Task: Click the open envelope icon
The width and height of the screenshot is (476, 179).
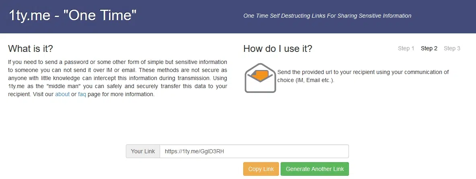Action: [x=260, y=78]
